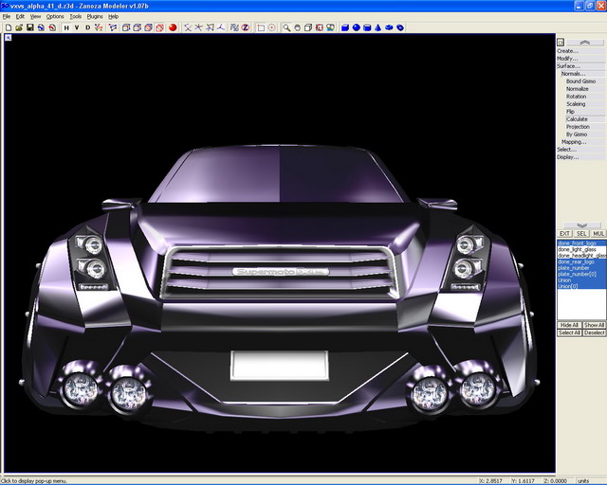607x485 pixels.
Task: Toggle the EXT button
Action: coord(564,234)
